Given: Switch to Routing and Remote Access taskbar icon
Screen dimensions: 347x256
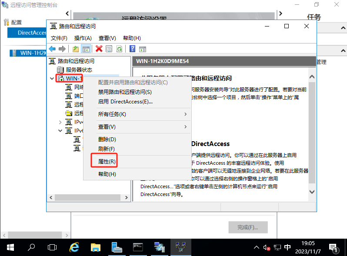Looking at the screenshot, I should tap(181, 247).
